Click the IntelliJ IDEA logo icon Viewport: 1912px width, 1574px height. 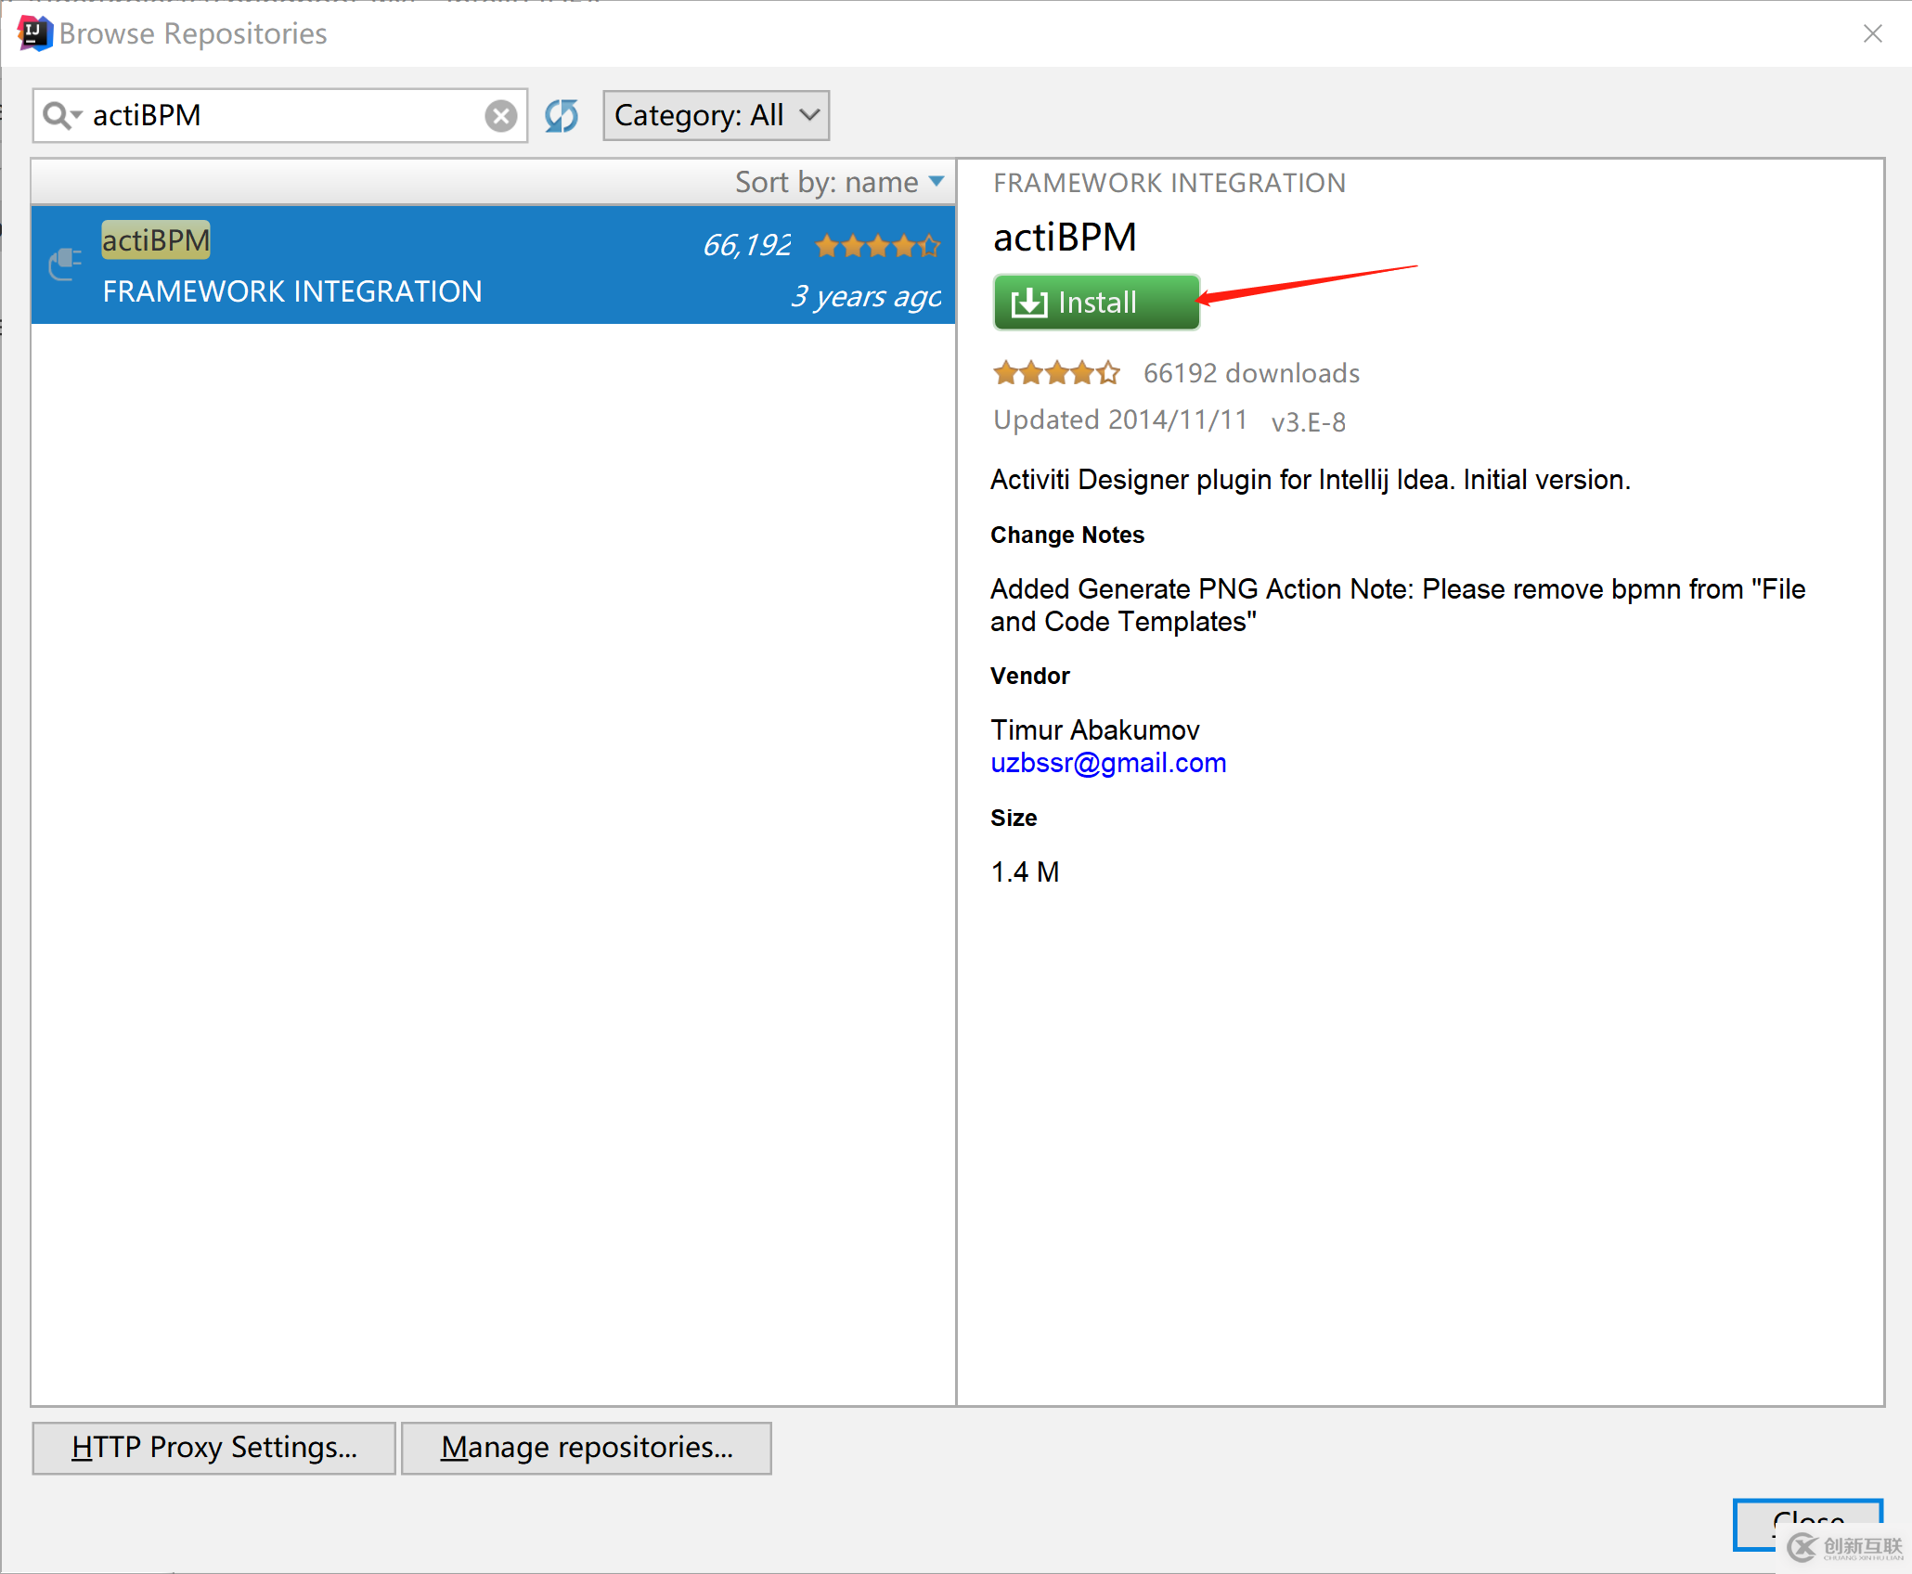tap(33, 27)
